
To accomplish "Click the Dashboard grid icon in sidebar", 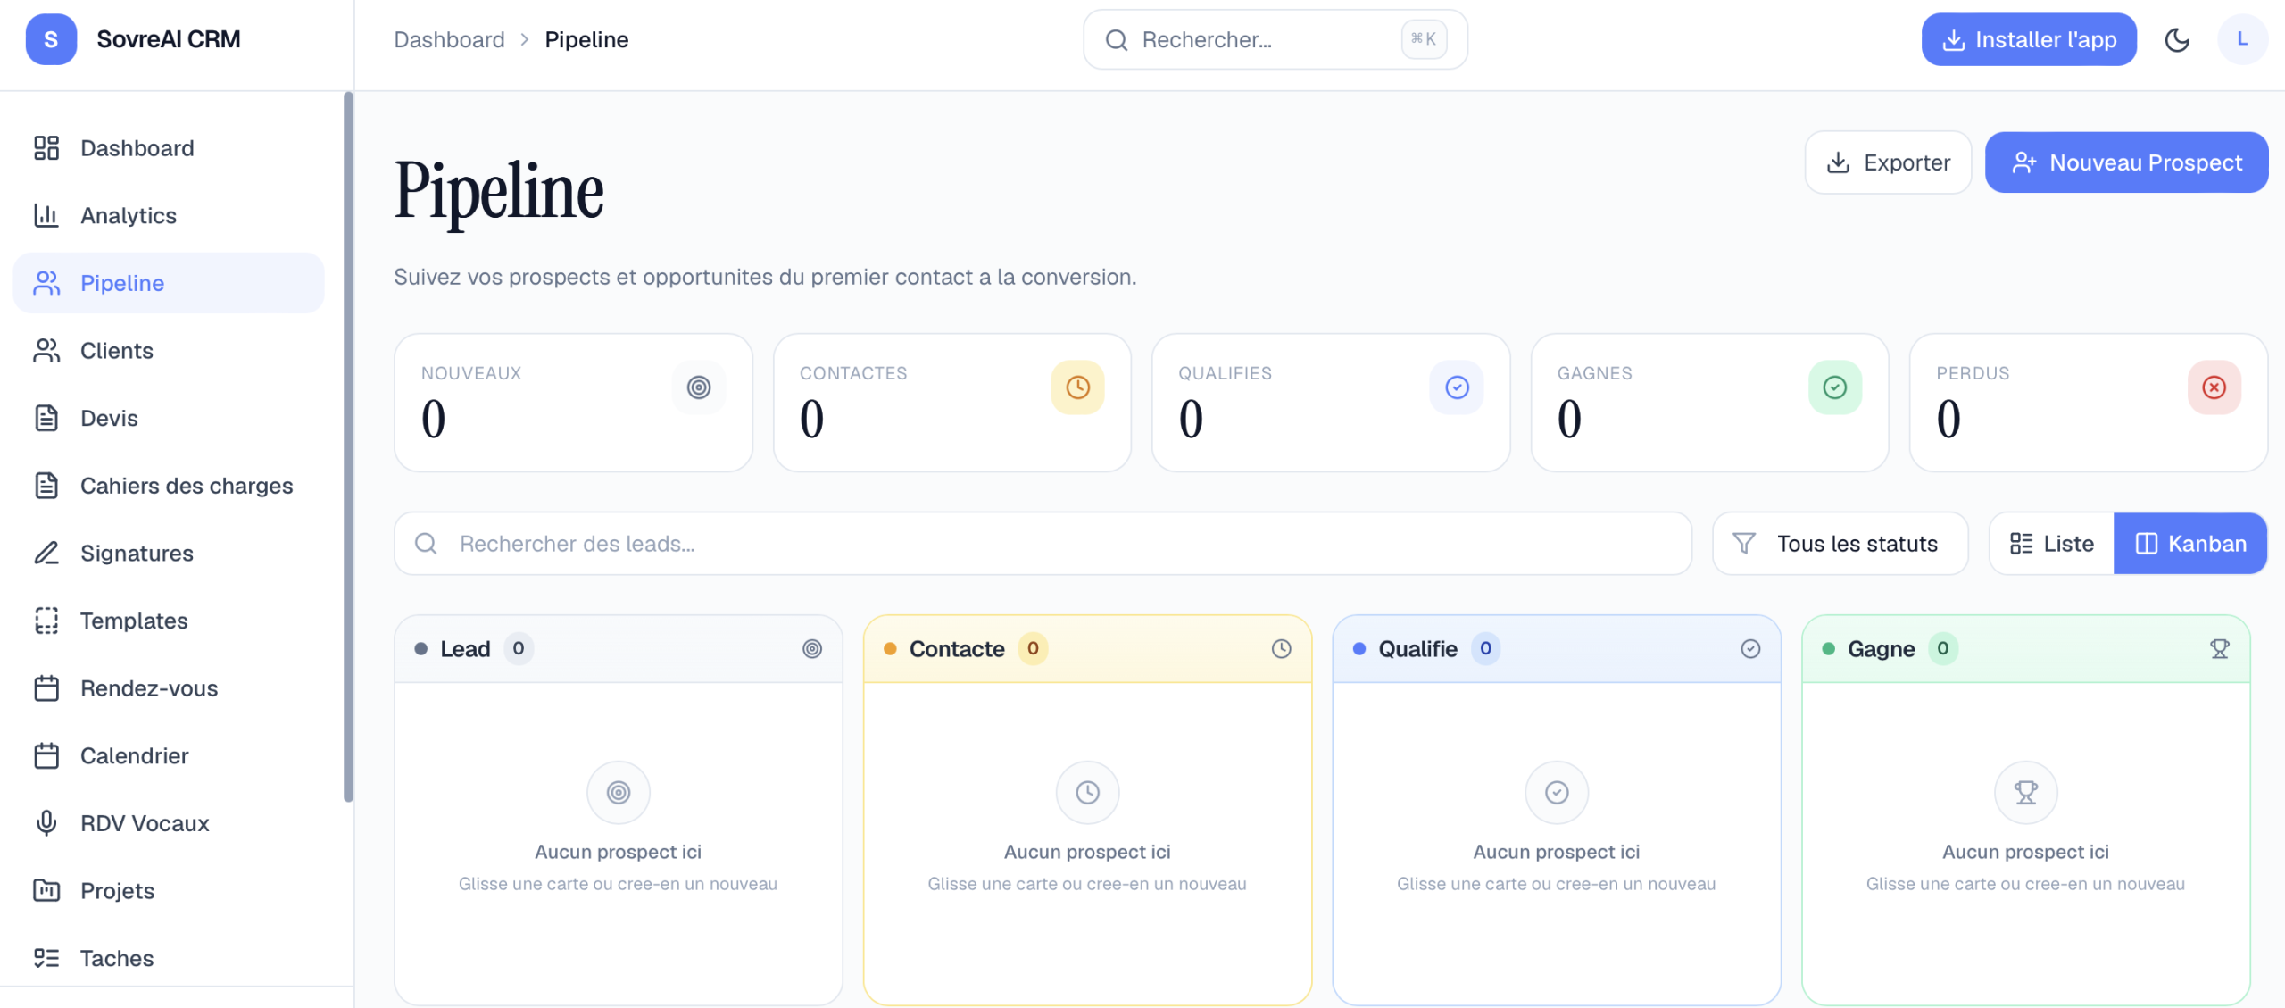I will tap(46, 148).
